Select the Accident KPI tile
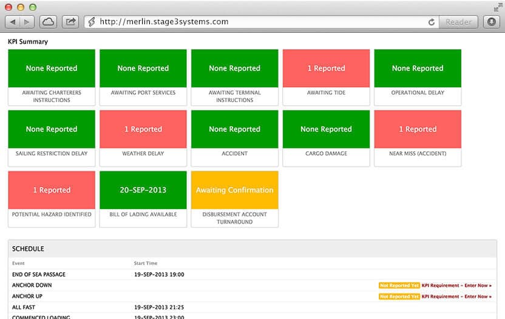 tap(234, 139)
